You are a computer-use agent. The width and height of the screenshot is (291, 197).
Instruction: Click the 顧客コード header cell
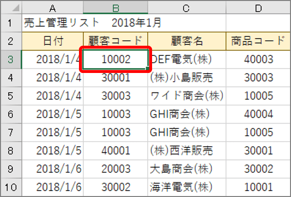click(x=116, y=41)
